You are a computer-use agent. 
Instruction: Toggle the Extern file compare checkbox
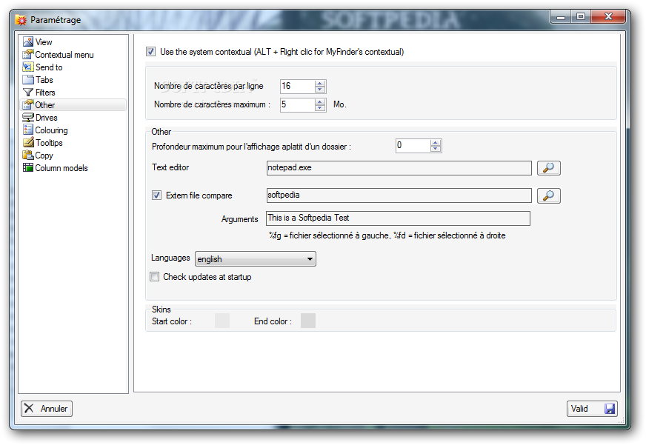(156, 195)
